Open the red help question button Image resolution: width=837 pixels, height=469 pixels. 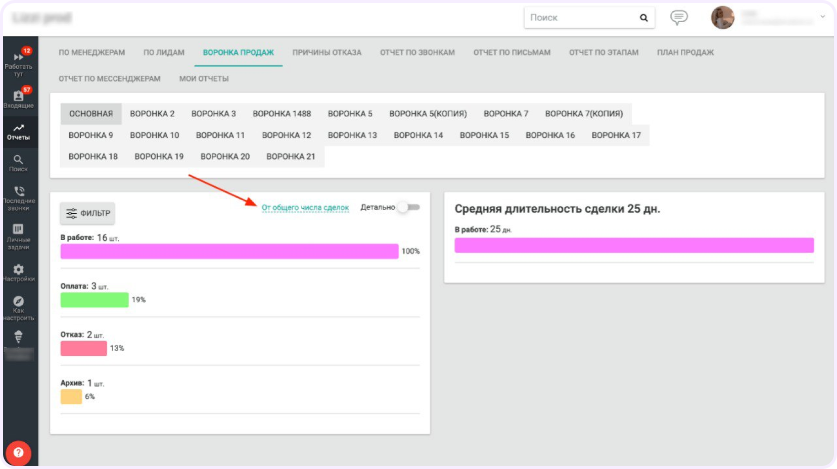click(19, 452)
